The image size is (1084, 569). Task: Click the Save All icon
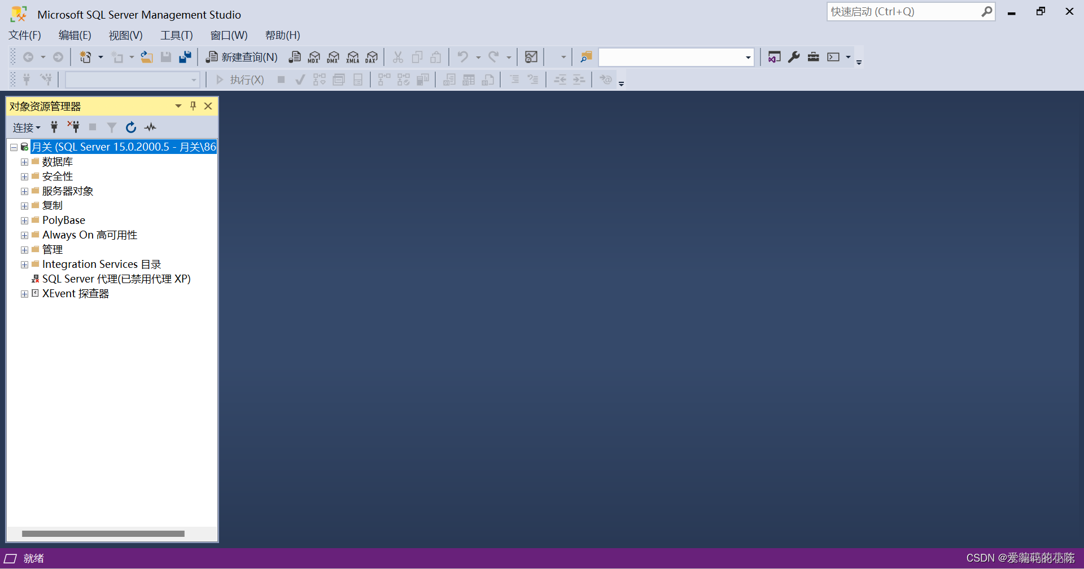[x=185, y=57]
